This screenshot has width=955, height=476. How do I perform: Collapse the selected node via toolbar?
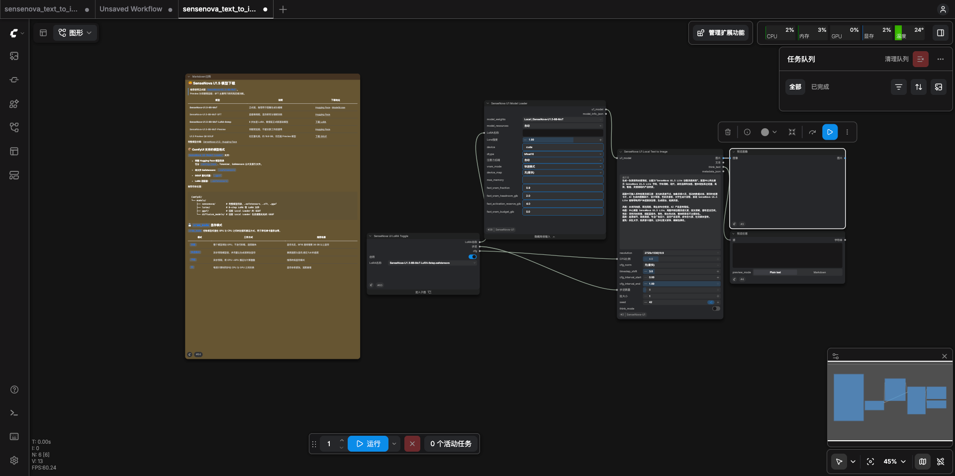(792, 132)
